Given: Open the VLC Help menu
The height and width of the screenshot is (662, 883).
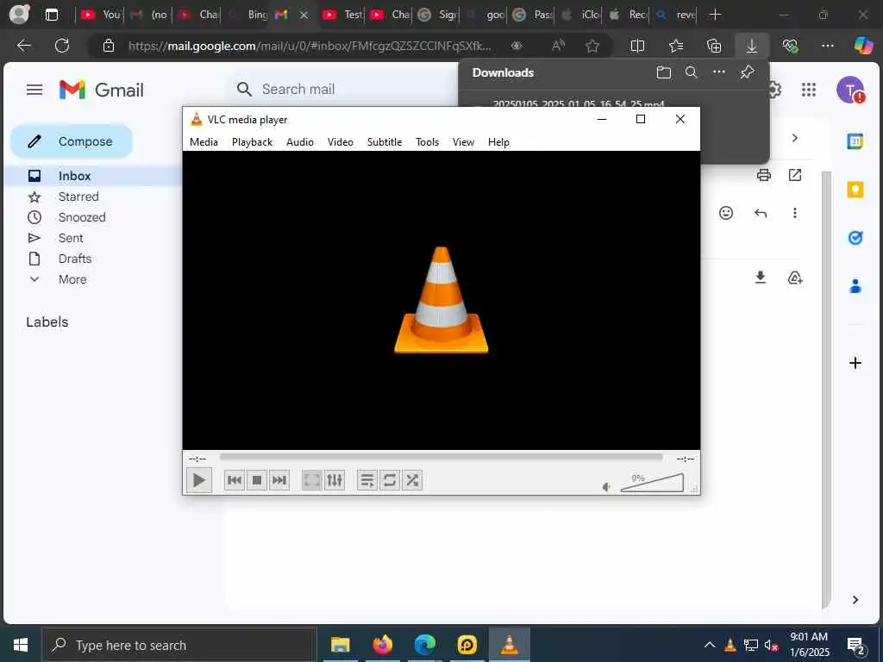Looking at the screenshot, I should [499, 142].
